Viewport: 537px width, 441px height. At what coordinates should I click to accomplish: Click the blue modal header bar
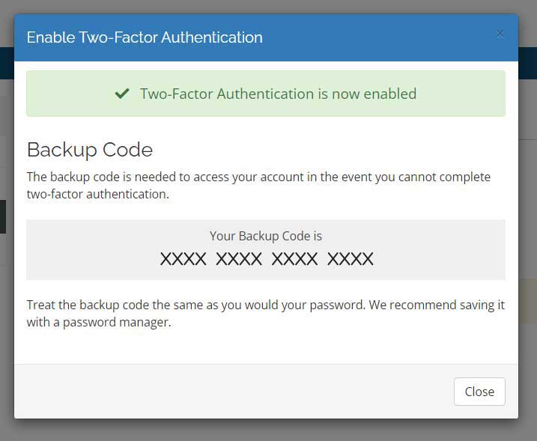[x=266, y=37]
